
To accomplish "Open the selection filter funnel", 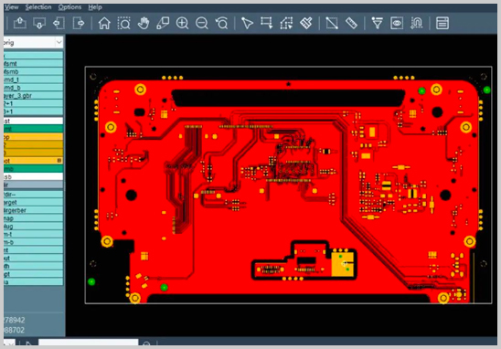I will click(377, 23).
